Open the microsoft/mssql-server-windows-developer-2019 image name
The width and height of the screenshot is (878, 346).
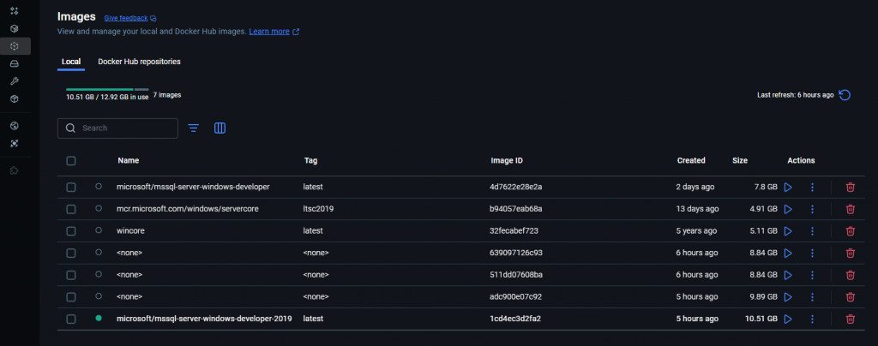tap(204, 319)
